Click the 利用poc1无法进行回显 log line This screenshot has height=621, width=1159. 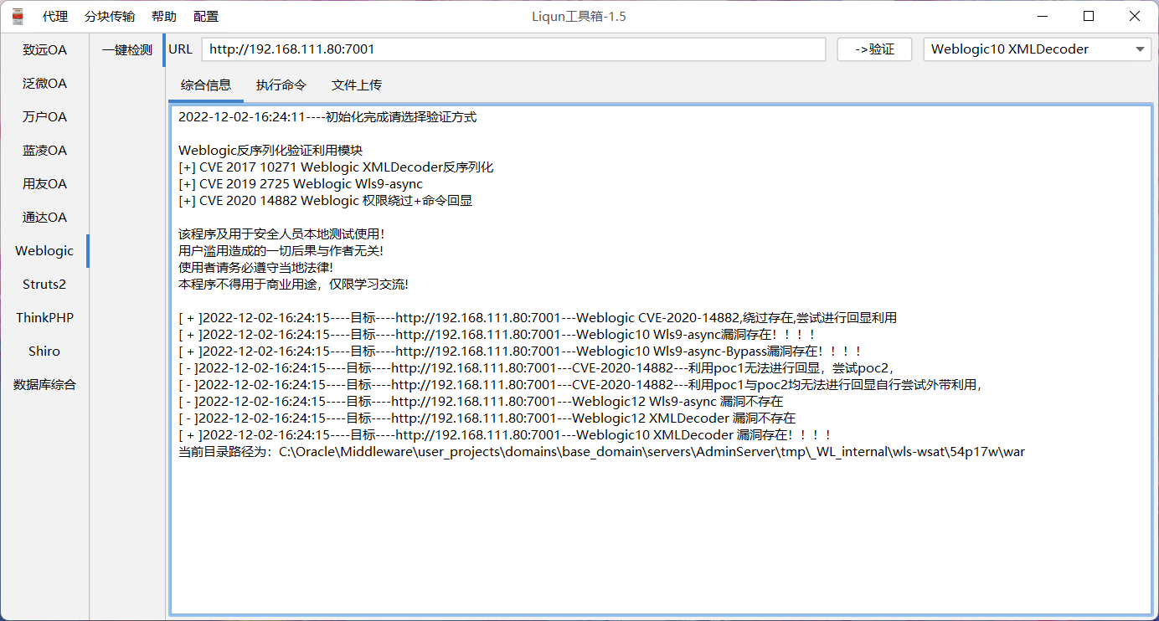pyautogui.click(x=536, y=368)
